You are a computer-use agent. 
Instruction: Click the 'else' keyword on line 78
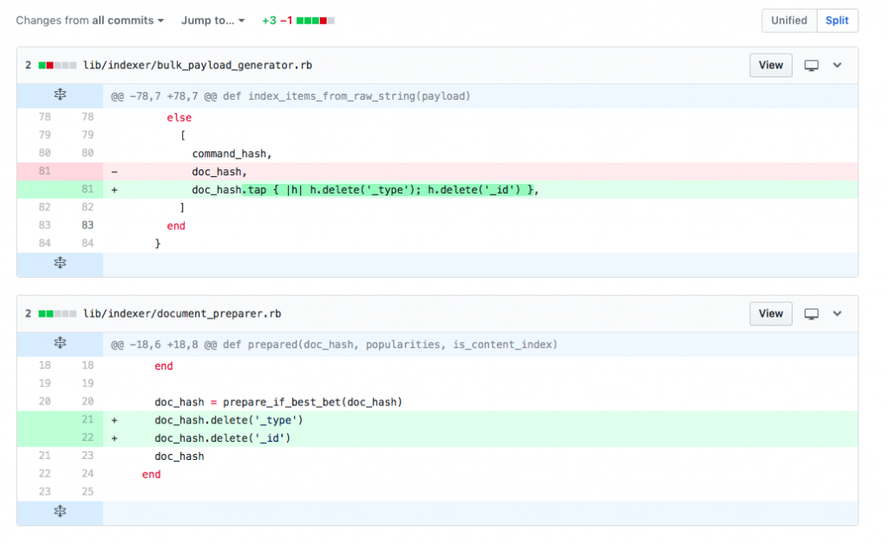click(179, 118)
